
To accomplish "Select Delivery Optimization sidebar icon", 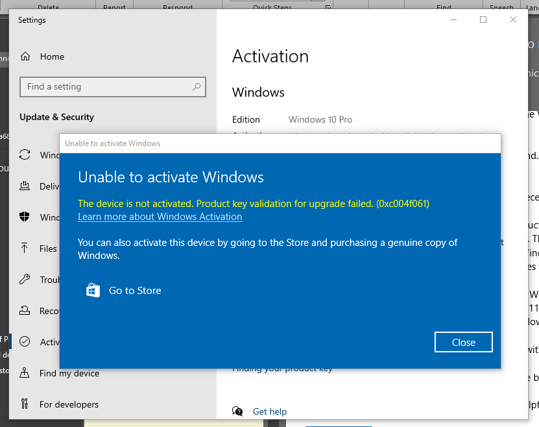I will pos(25,186).
